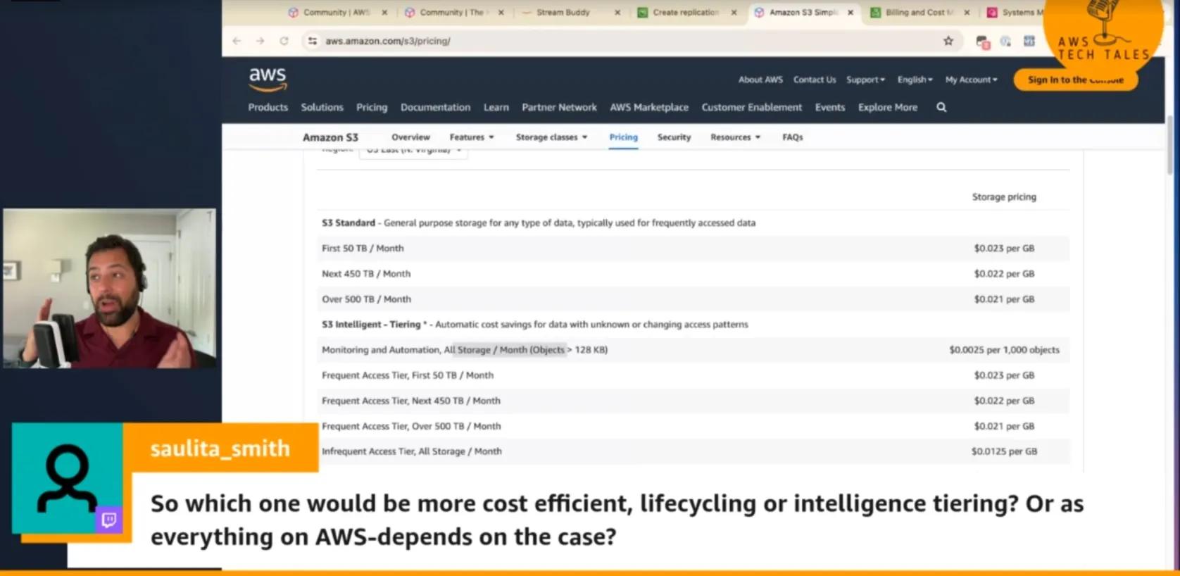Click 'Frequent Access Tier, First 50 TB' row
The image size is (1180, 576).
click(693, 375)
